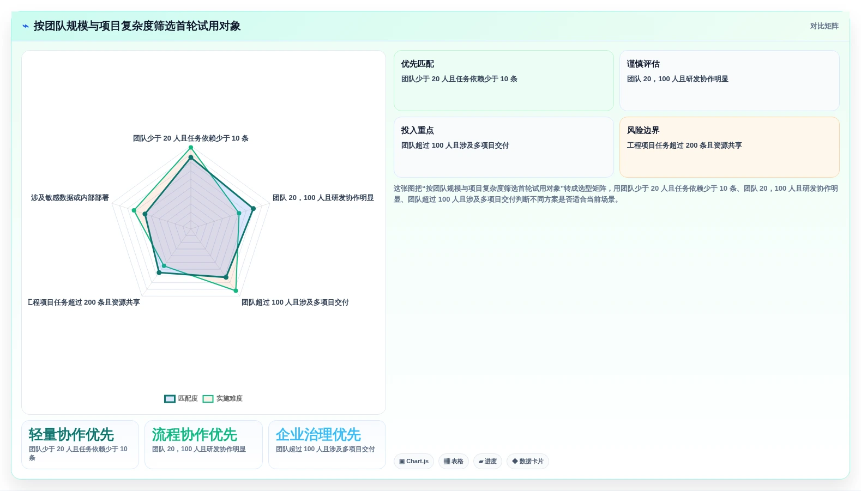Image resolution: width=861 pixels, height=491 pixels.
Task: Open the 谨慎评估 card
Action: pos(729,81)
